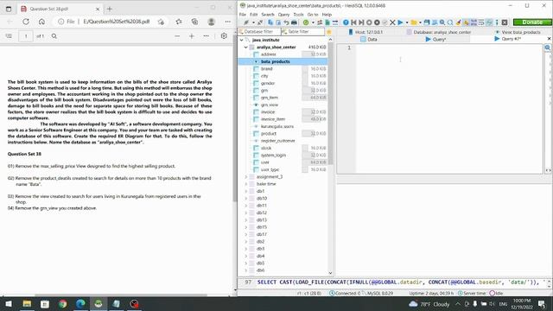Open Google Chrome from the taskbar
Screen dimensions: 553x311
click(x=63, y=303)
